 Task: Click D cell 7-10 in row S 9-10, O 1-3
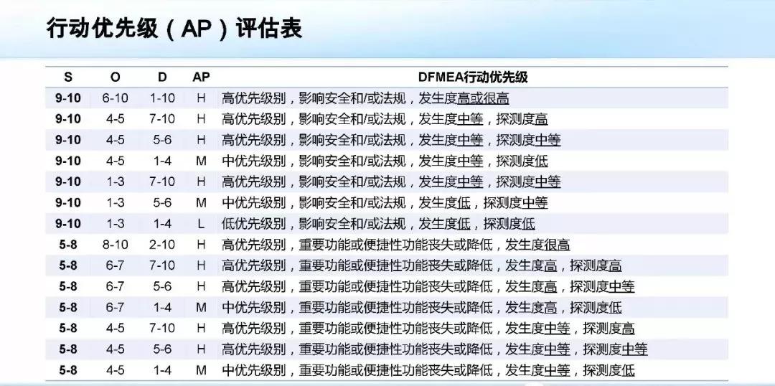[x=162, y=182]
